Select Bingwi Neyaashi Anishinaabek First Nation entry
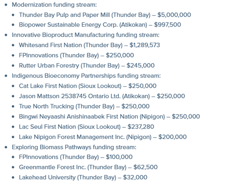This screenshot has width=246, height=188. point(109,117)
